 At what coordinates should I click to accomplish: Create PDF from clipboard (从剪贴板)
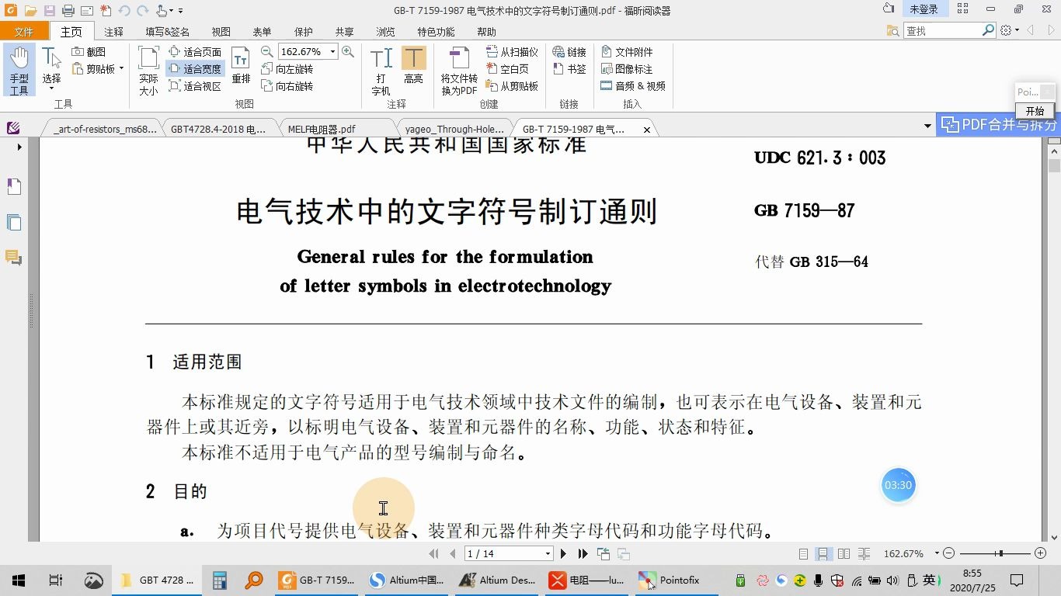[x=512, y=86]
